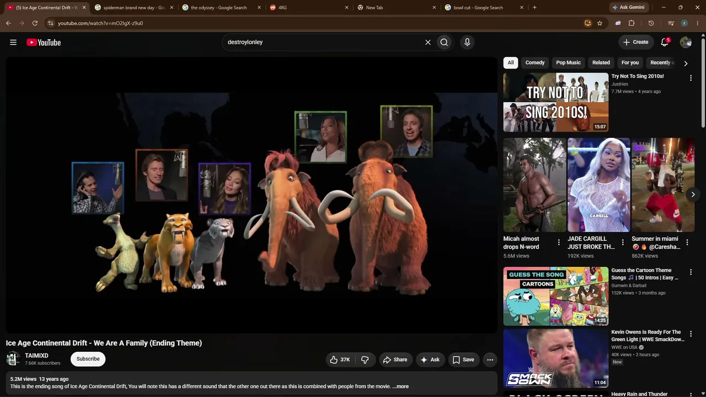Open the YouTube account avatar menu
Viewport: 706px width, 397px height.
[686, 42]
